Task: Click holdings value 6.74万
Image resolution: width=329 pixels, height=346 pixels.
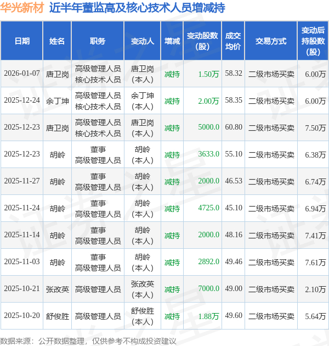Action: point(315,182)
